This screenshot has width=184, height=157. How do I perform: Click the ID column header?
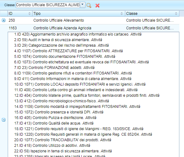tap(20, 14)
